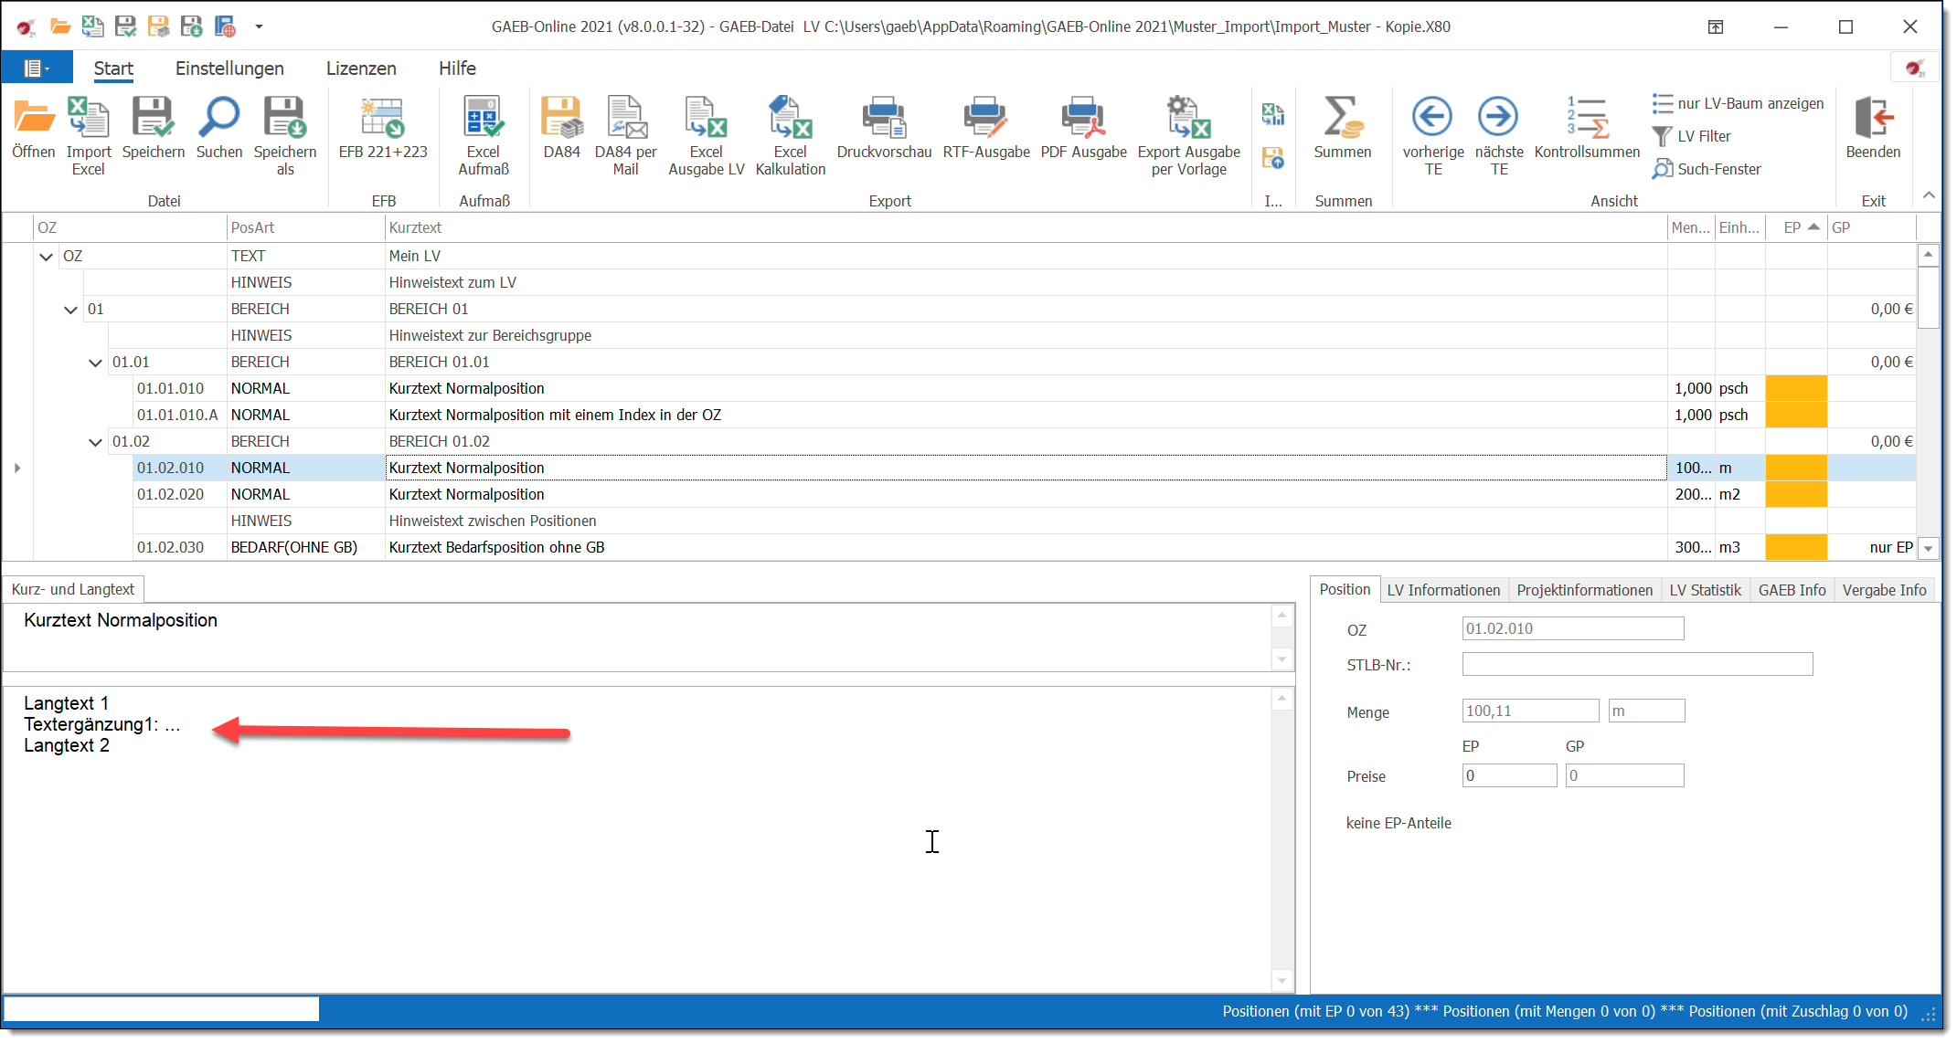Open quick access toolbar dropdown arrow
Viewport: 1957px width, 1043px height.
(x=259, y=26)
